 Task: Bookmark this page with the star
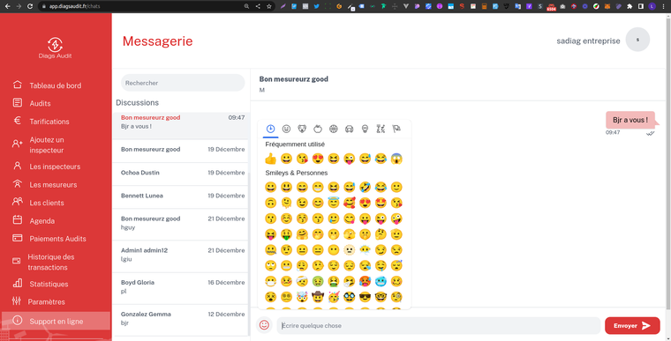tap(268, 6)
